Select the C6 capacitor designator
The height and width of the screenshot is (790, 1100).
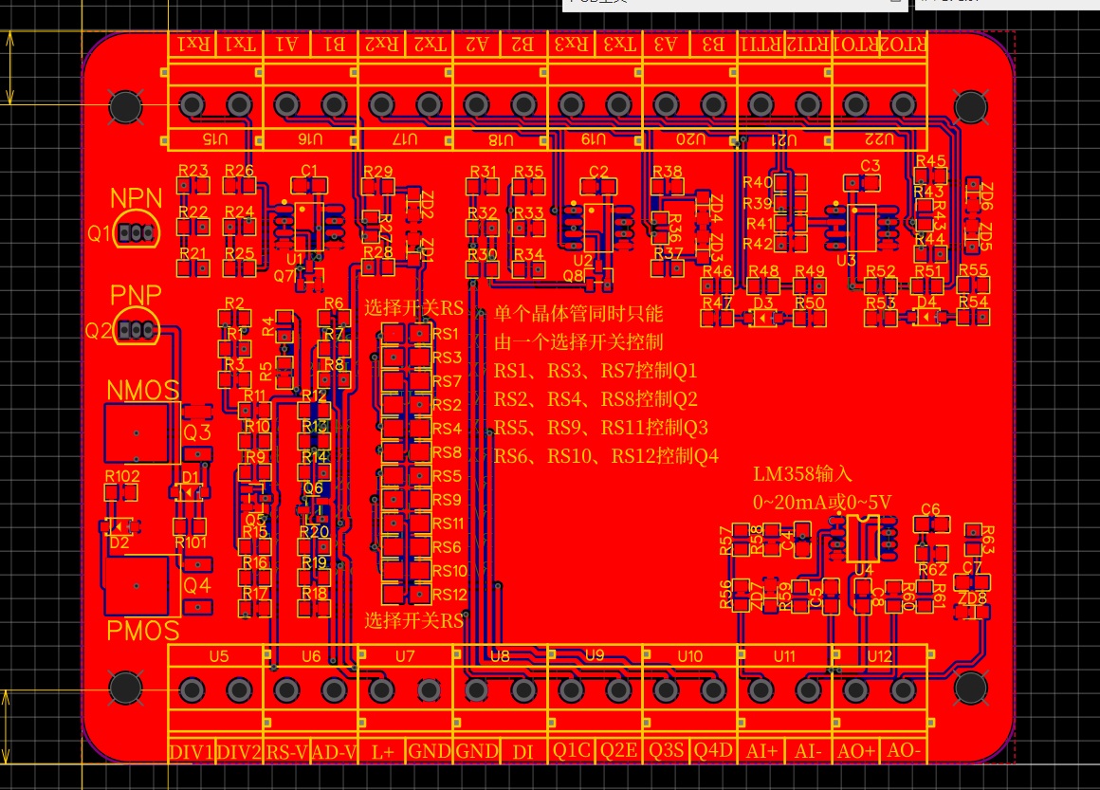[930, 509]
